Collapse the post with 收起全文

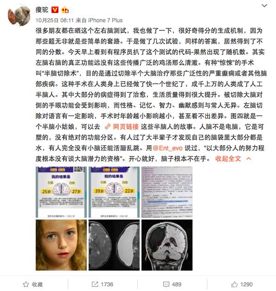pyautogui.click(x=228, y=158)
